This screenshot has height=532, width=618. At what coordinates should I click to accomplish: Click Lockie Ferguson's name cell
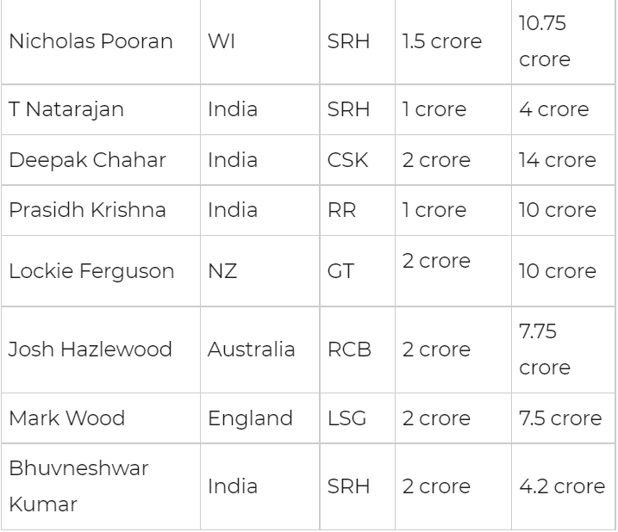click(91, 271)
